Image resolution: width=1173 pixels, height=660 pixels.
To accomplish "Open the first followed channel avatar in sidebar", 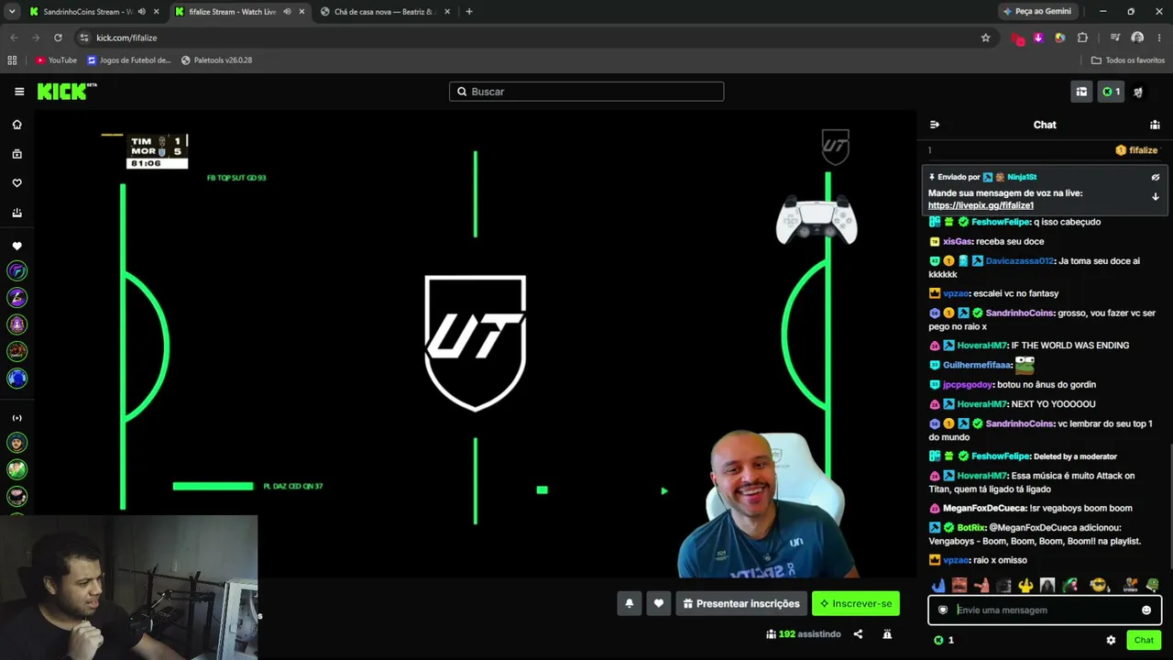I will [x=16, y=271].
